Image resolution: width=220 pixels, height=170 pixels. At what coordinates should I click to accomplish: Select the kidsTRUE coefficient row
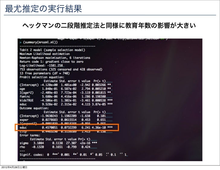(x=66, y=100)
